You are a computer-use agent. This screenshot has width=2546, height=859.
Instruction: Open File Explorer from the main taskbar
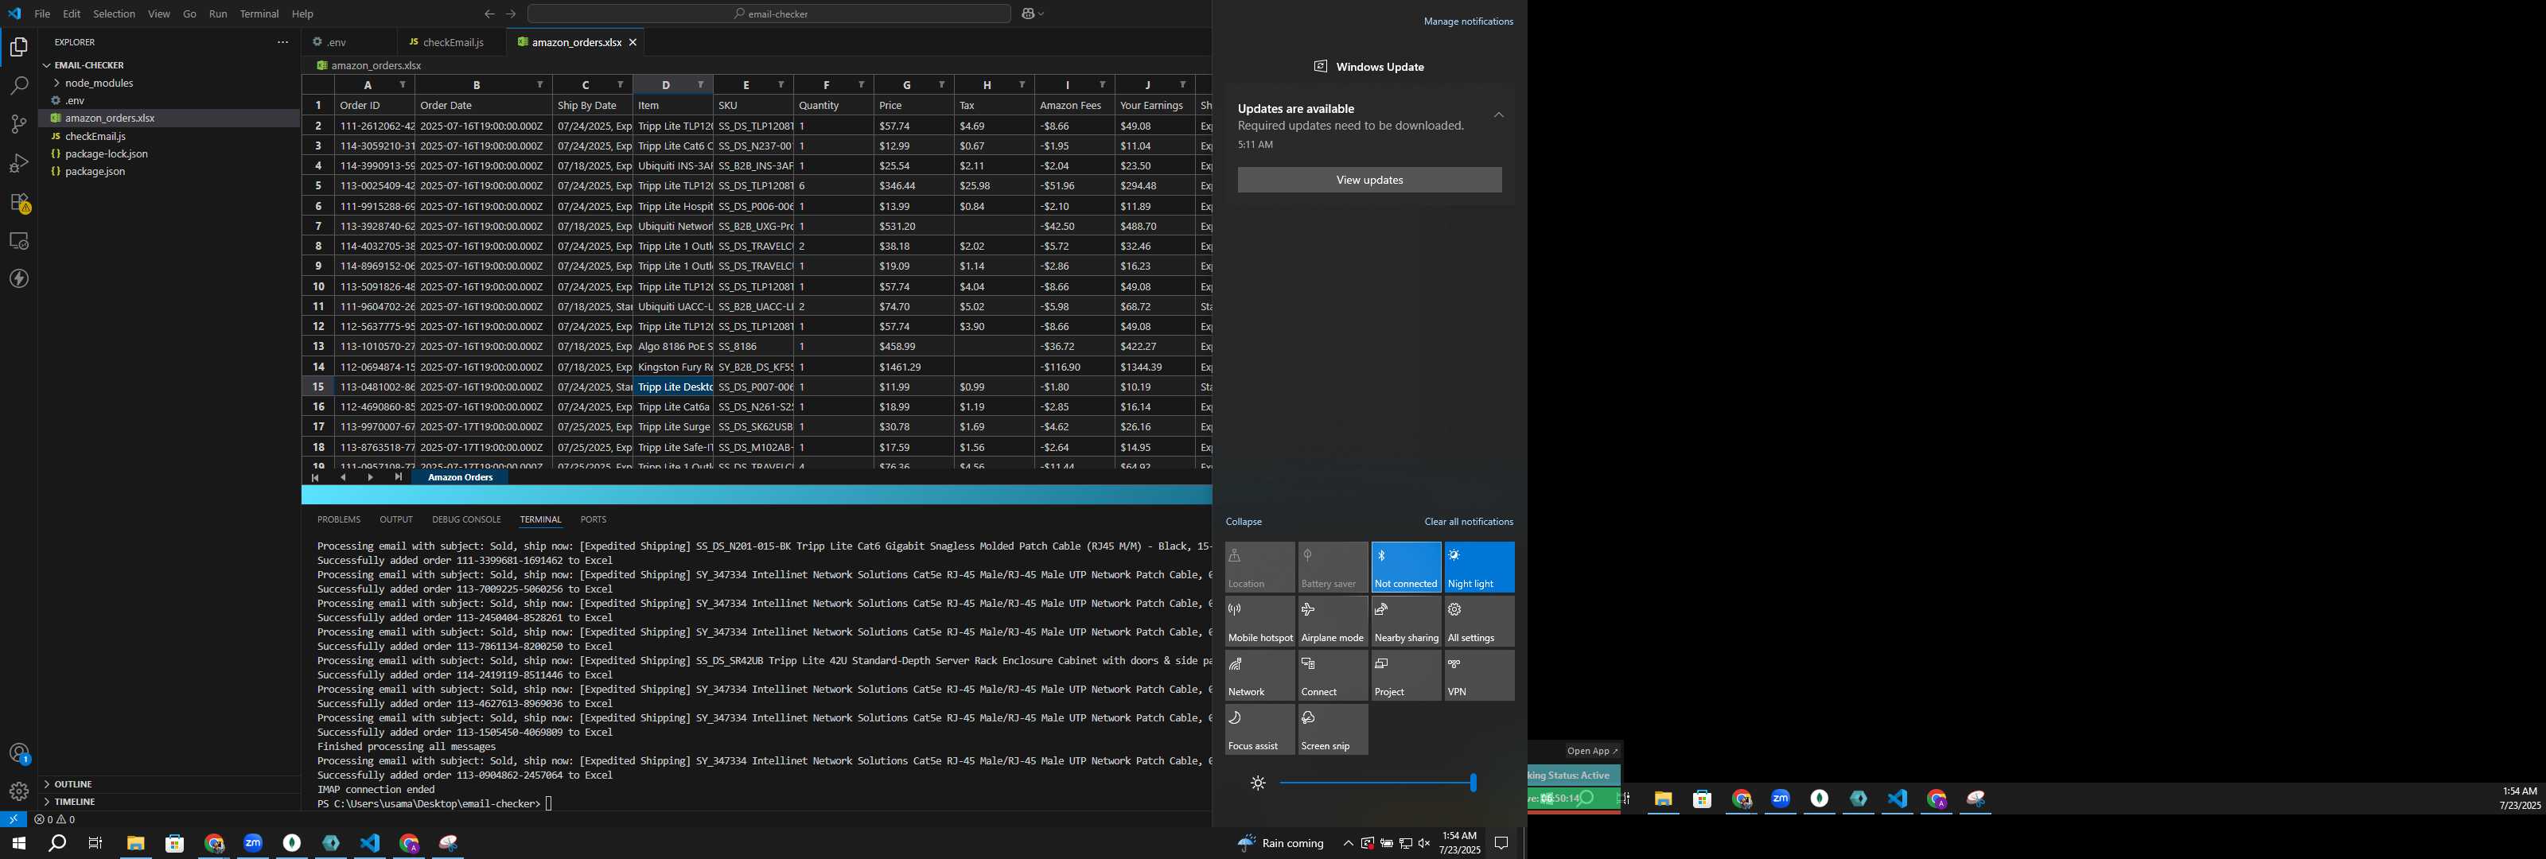click(x=135, y=843)
